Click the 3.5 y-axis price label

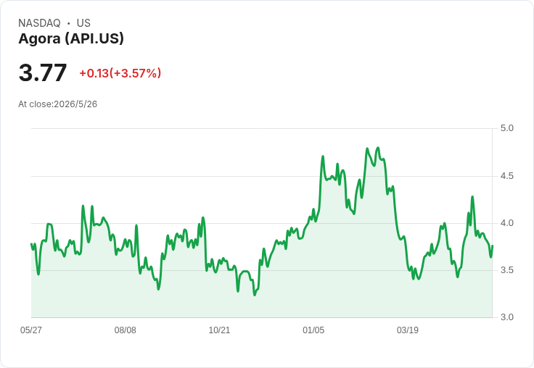[506, 270]
